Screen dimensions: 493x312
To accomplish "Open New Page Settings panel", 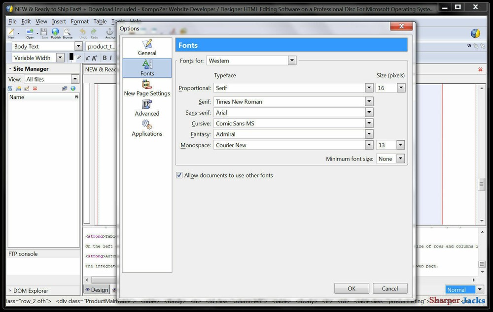I will pos(146,89).
